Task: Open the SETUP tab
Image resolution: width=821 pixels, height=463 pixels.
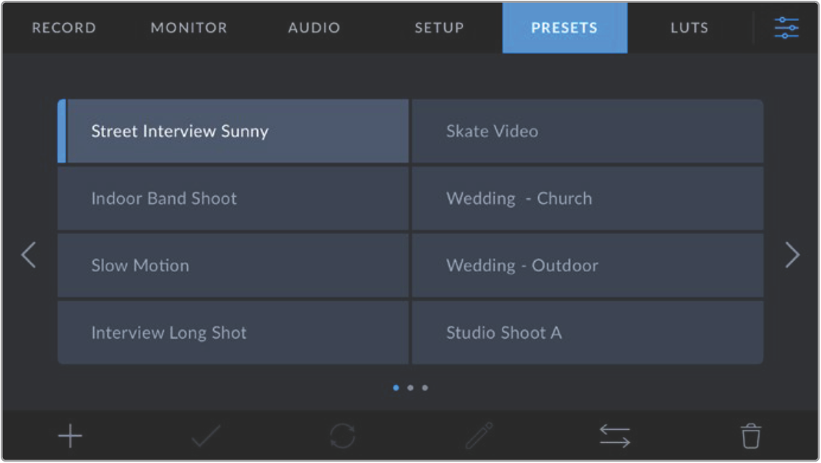Action: pos(439,28)
